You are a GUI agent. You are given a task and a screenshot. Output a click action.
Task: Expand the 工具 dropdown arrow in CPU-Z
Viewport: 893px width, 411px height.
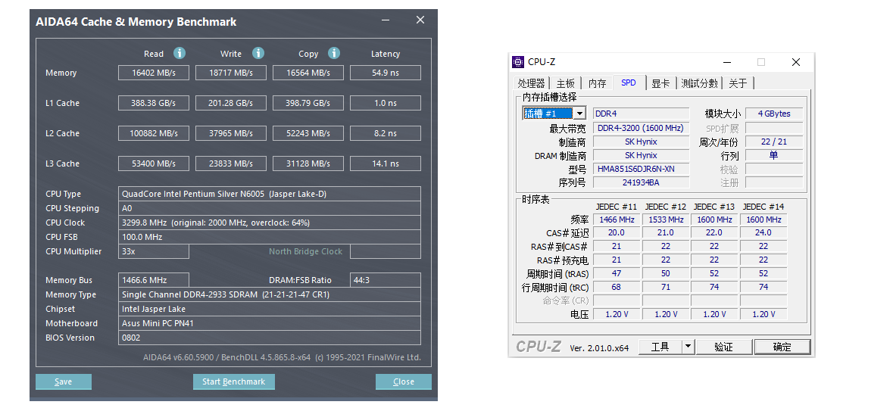(x=688, y=347)
